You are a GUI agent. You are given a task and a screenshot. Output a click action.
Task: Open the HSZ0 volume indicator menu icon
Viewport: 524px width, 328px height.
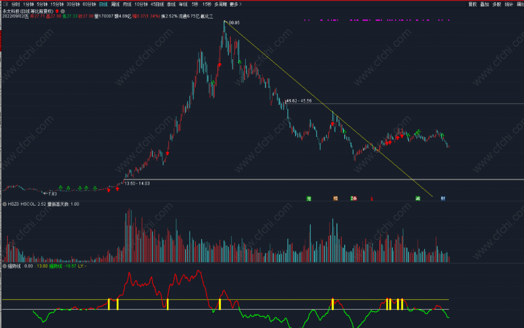[5, 204]
